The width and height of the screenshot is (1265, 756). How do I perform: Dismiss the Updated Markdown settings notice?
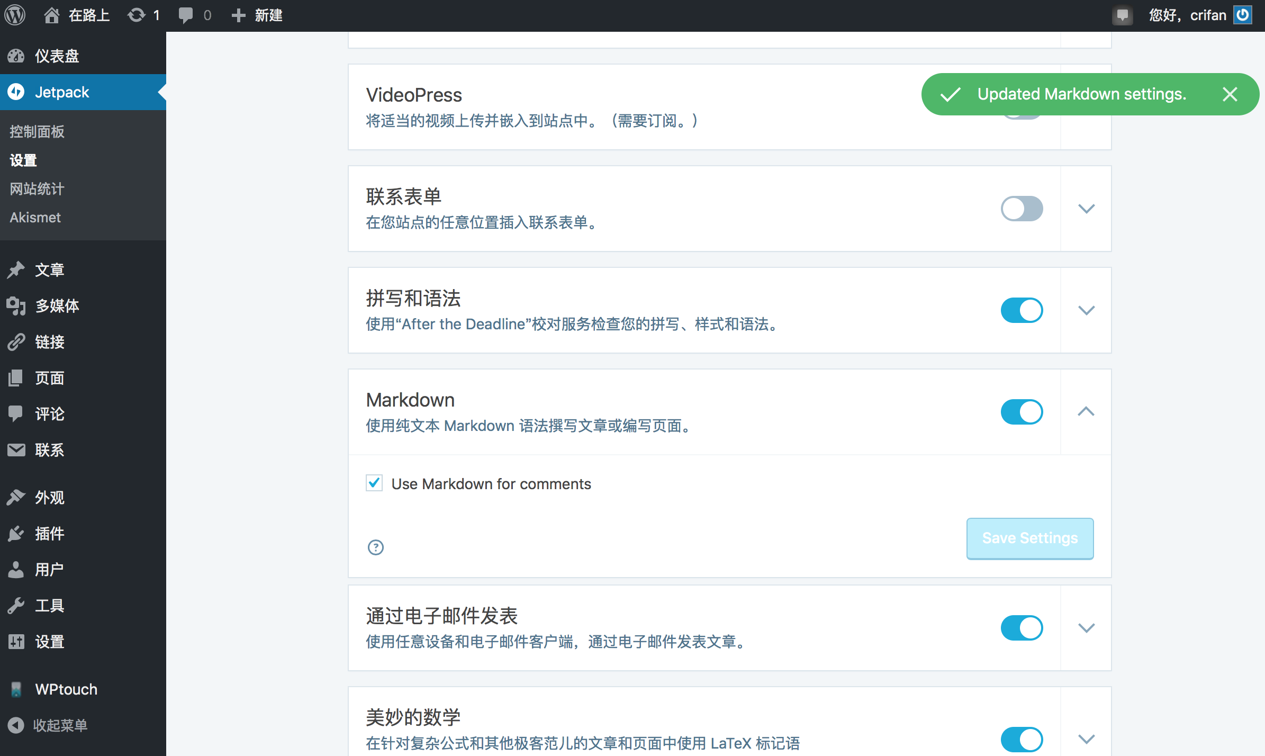click(x=1230, y=94)
